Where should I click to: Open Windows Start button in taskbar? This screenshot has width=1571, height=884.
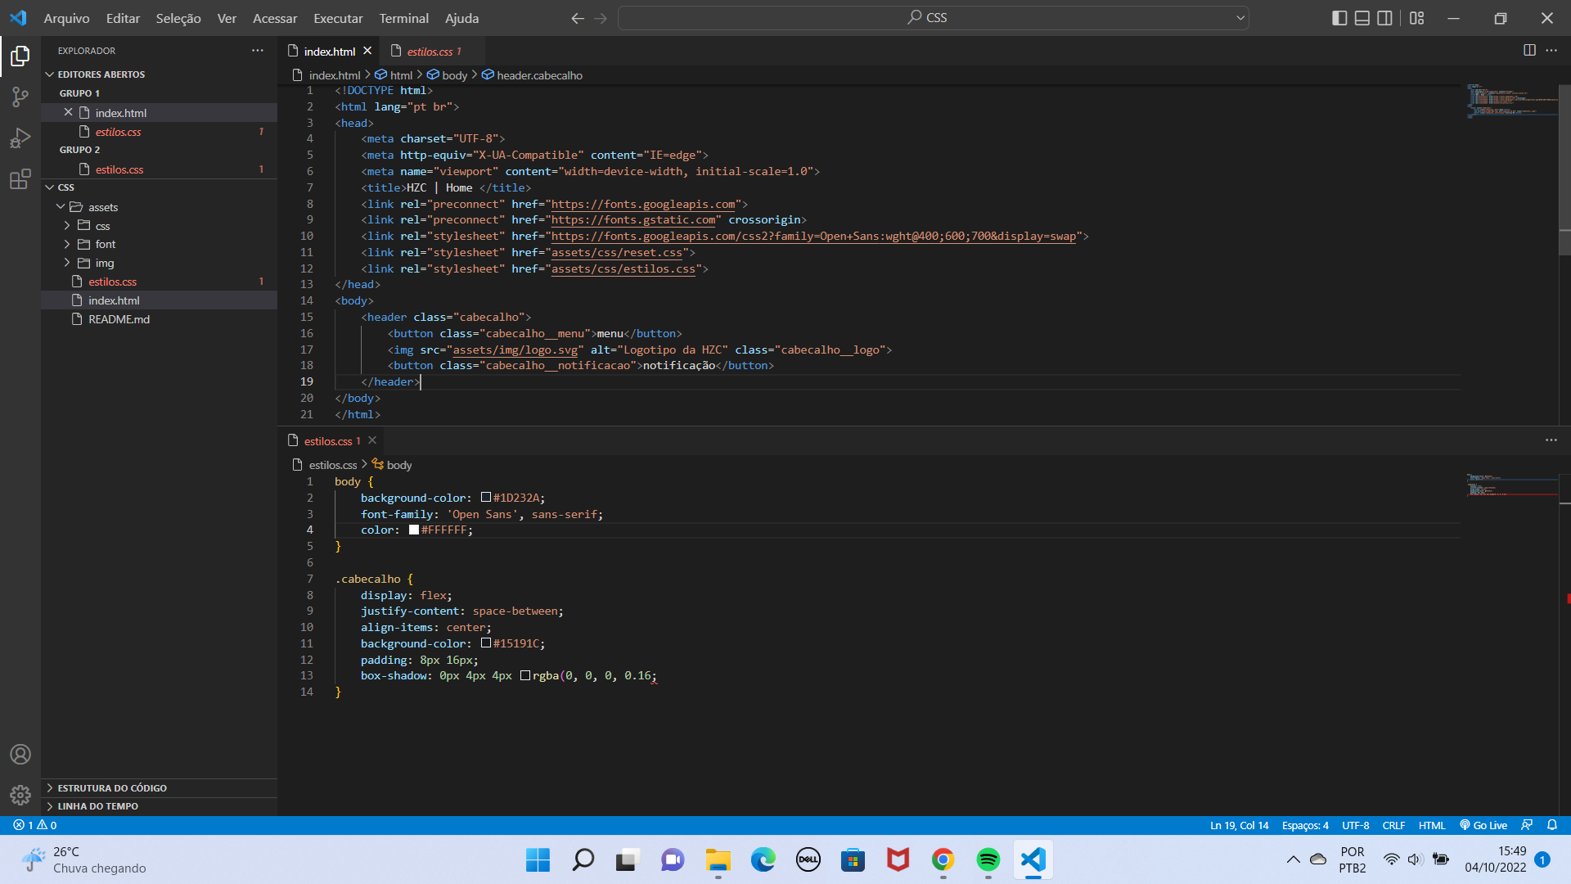[538, 859]
